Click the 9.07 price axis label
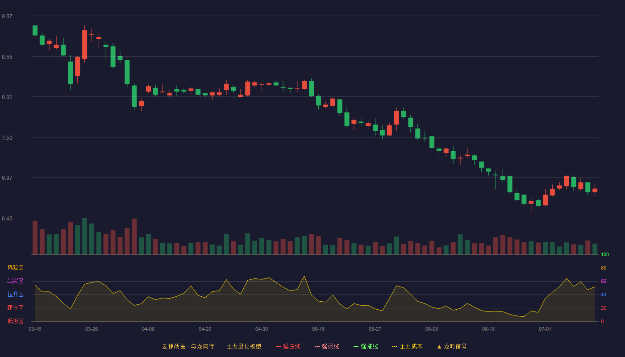 click(x=7, y=17)
